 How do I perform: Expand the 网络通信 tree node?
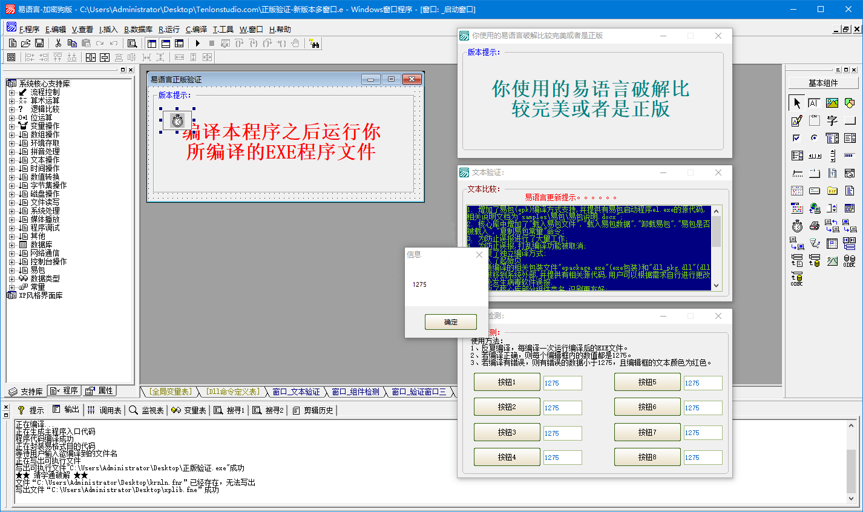coord(11,254)
